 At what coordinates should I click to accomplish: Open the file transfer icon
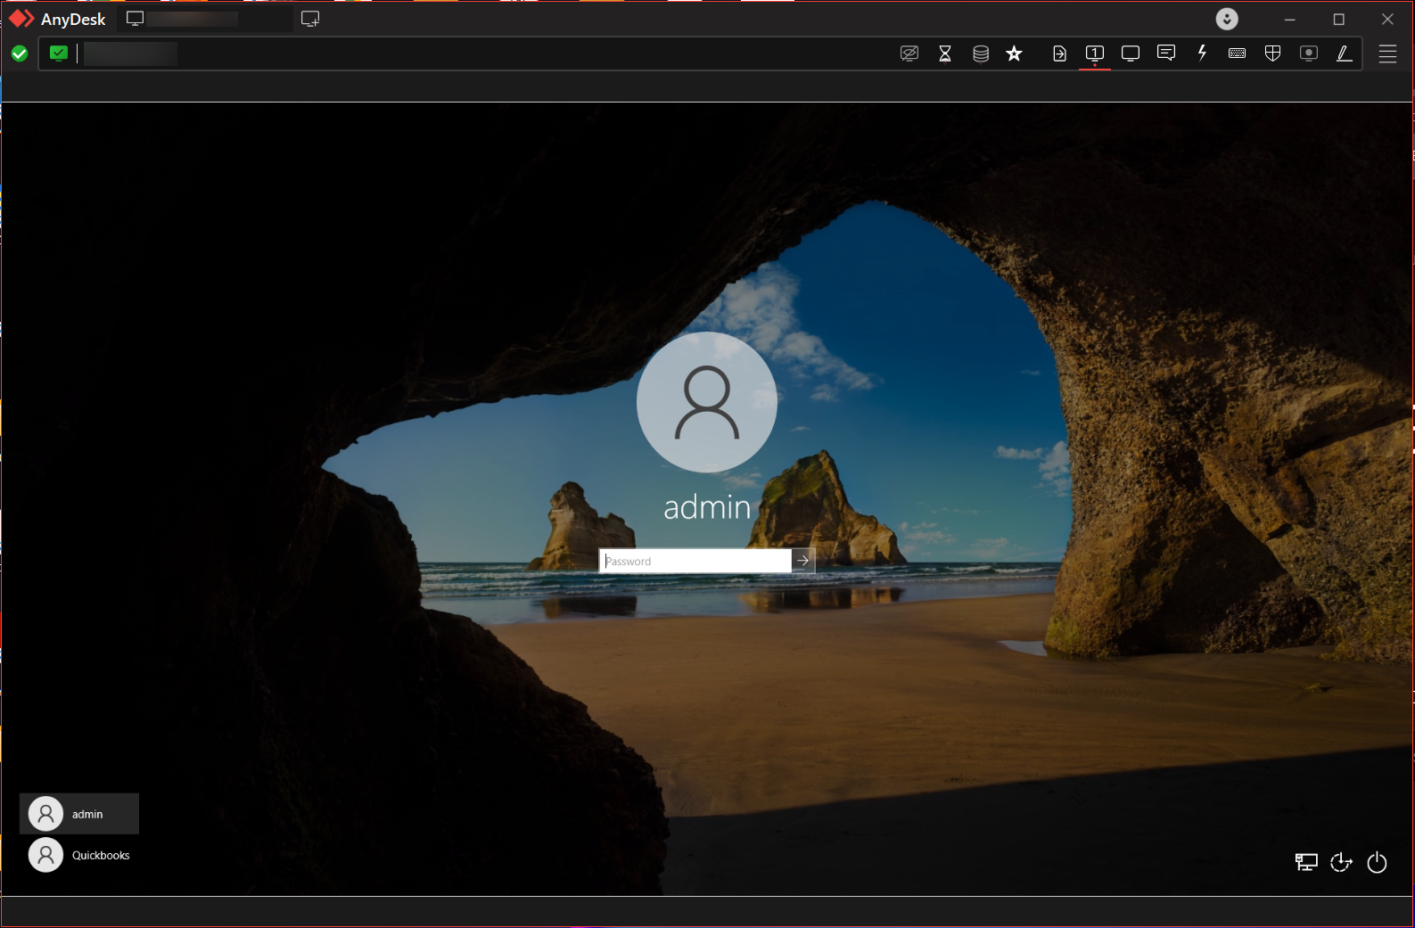(x=1059, y=53)
